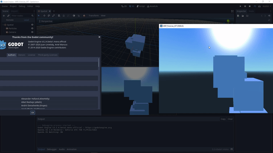
Task: Switch to the 2D workspace
Action: tap(124, 6)
